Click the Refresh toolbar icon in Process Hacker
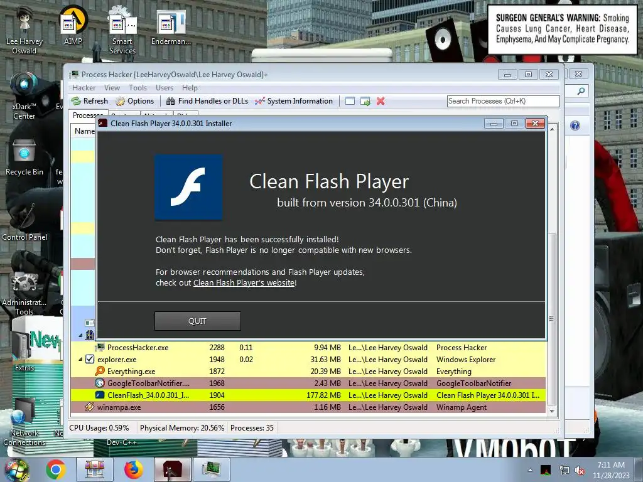 click(76, 101)
